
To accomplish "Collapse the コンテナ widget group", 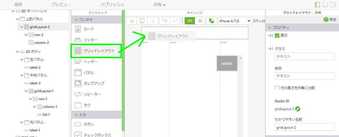I will [x=76, y=20].
